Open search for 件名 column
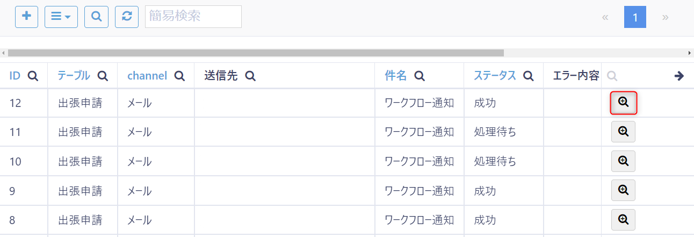This screenshot has width=694, height=237. (x=420, y=76)
